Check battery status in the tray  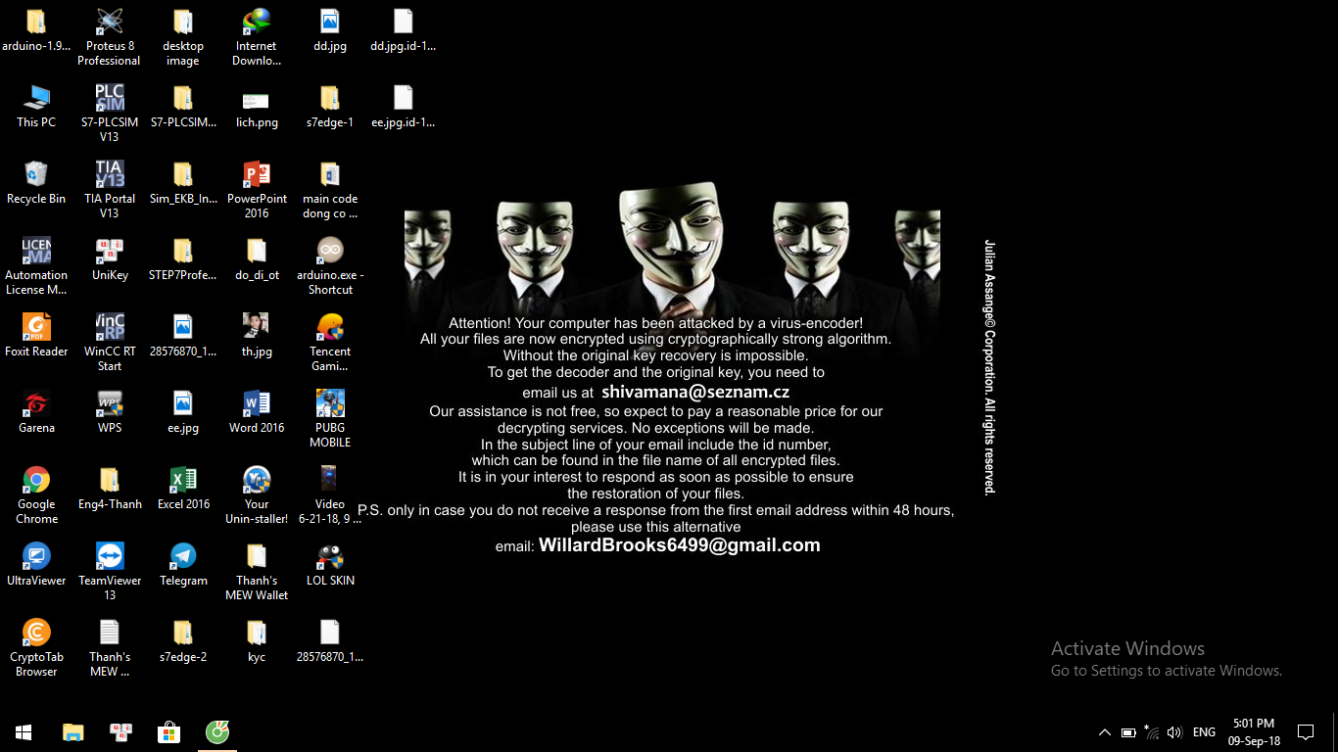[1128, 732]
